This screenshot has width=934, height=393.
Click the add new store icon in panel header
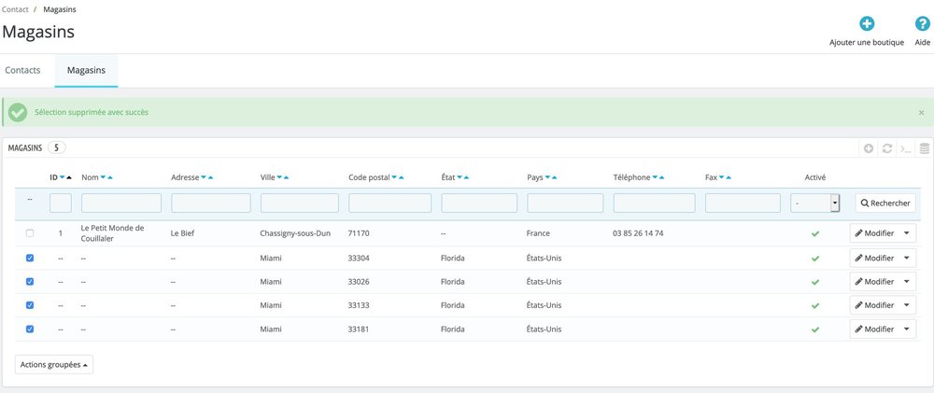click(x=869, y=148)
